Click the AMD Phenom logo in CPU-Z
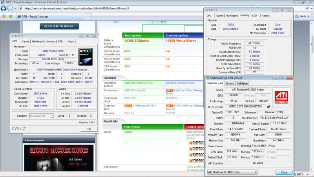The image size is (314, 177). (x=86, y=57)
